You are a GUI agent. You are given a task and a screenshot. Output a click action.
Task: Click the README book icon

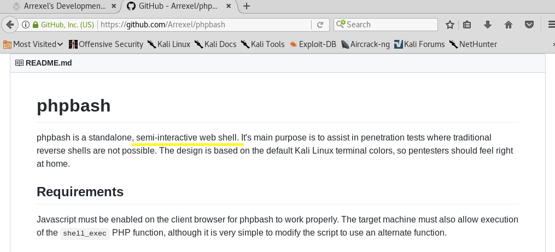coord(19,63)
